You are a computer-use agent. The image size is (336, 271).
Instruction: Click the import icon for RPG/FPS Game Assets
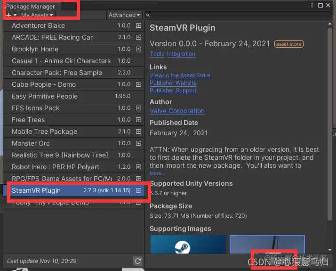pos(138,179)
